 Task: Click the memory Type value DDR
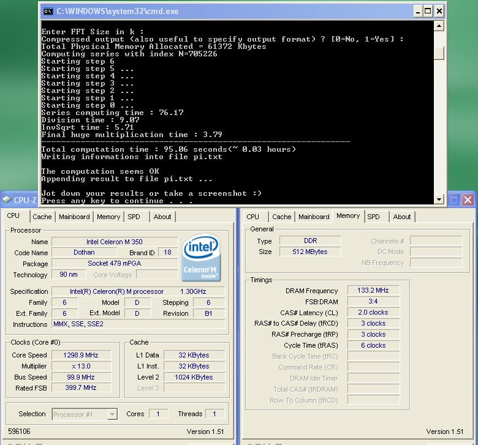(310, 241)
